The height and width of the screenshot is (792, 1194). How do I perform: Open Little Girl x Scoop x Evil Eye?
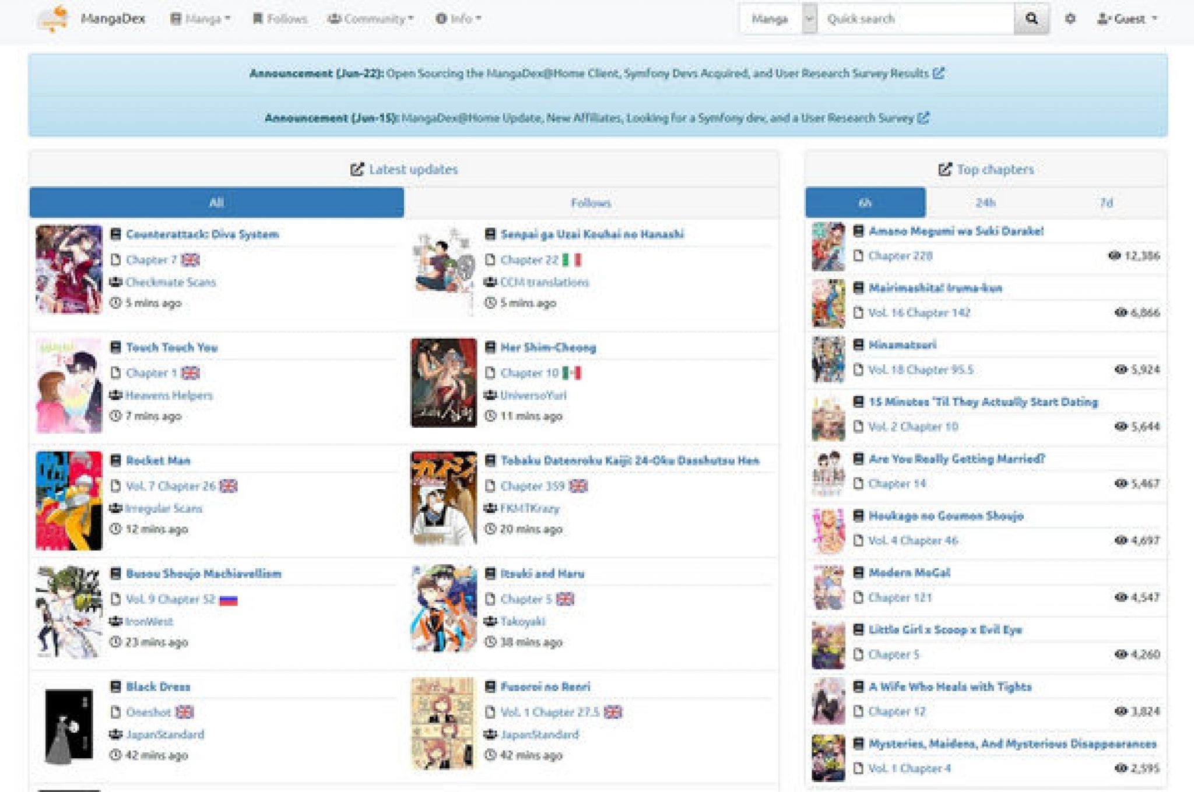click(945, 629)
